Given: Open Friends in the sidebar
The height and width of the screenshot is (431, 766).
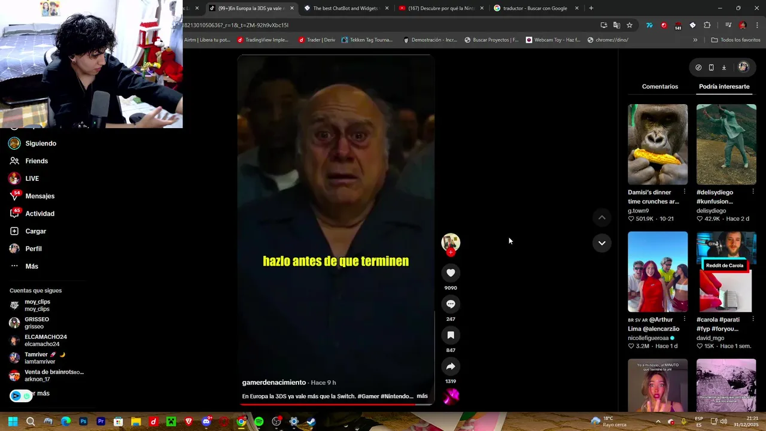Looking at the screenshot, I should 36,161.
